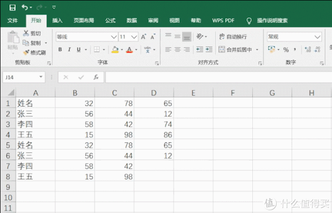This screenshot has height=213, width=332.
Task: Toggle middle vertical alignment
Action: tap(178, 36)
